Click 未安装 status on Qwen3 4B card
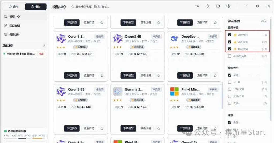The width and height of the screenshot is (274, 143). point(156,36)
